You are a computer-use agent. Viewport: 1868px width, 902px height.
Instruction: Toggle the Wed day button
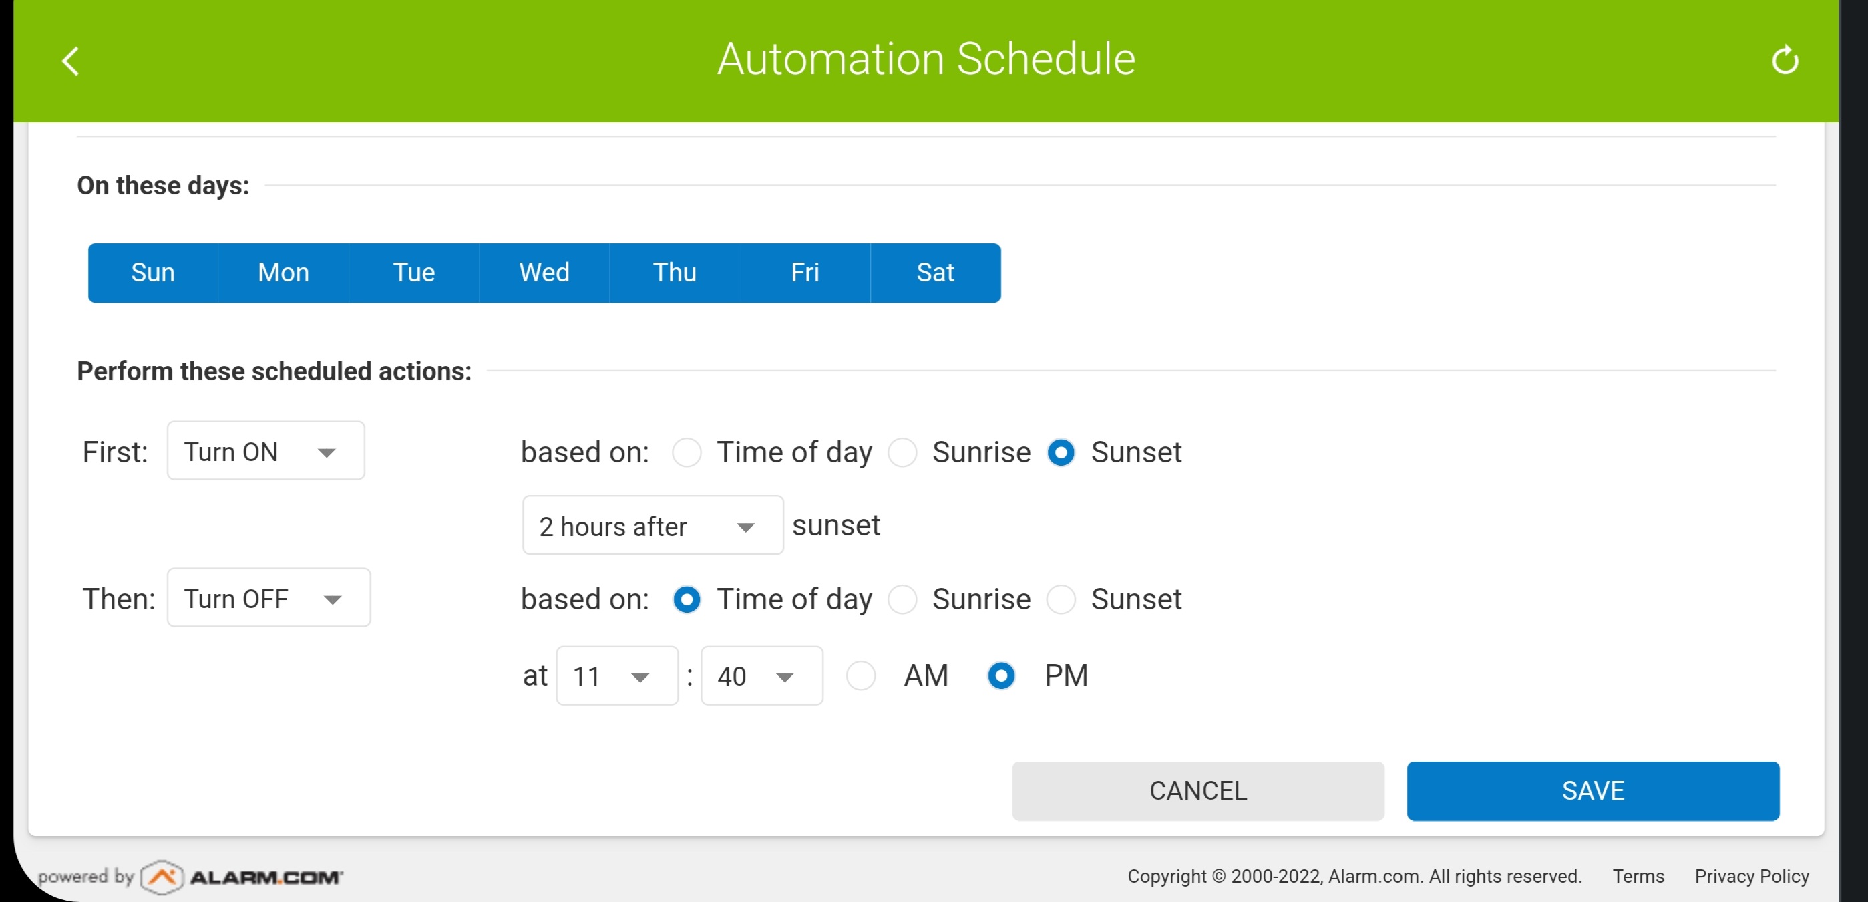pos(544,273)
